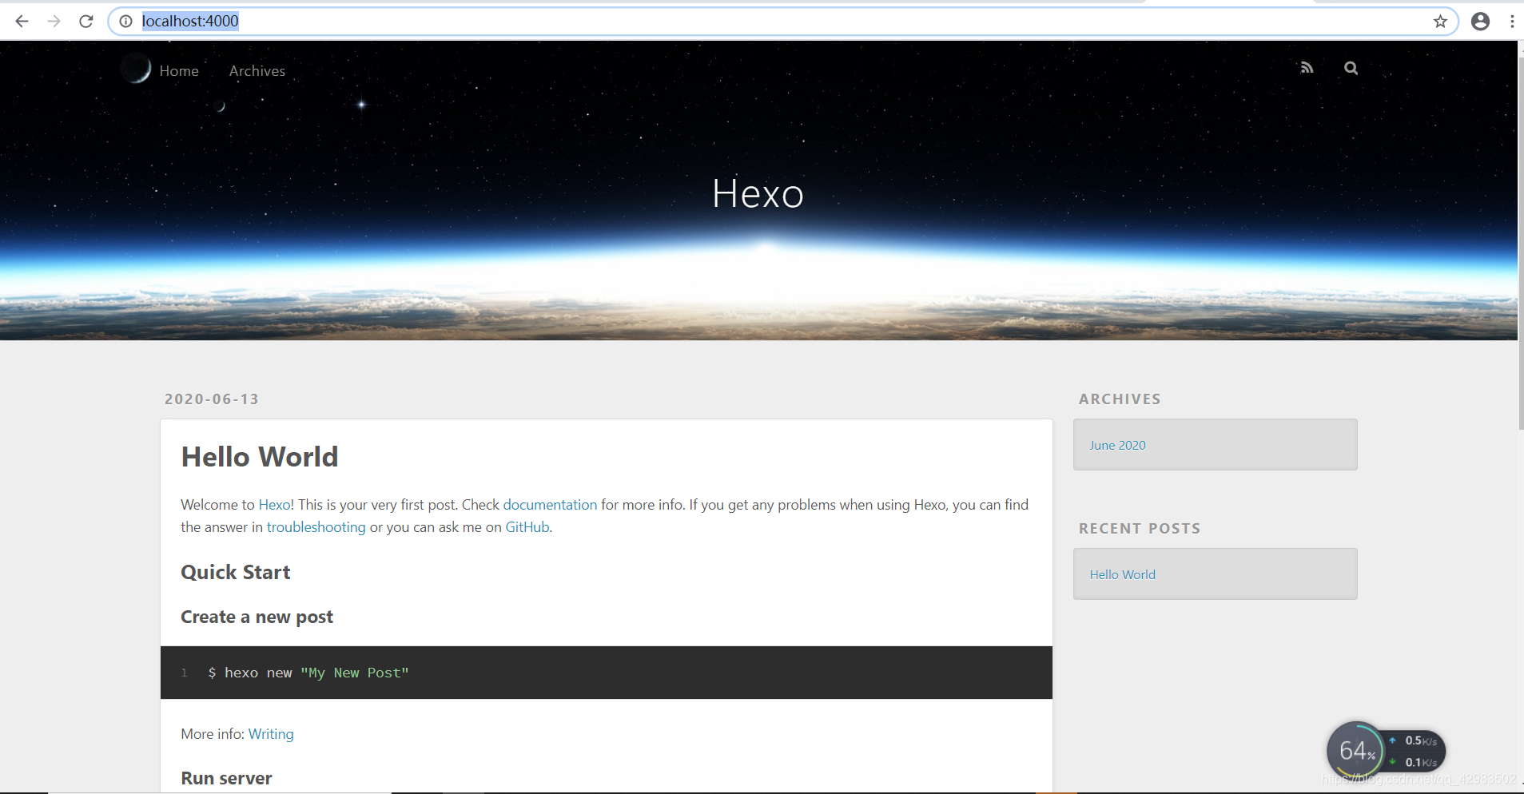This screenshot has height=794, width=1524.
Task: Click the ARCHIVES sidebar heading
Action: (1120, 399)
